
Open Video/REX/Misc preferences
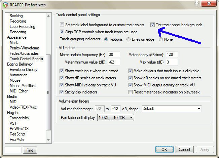(23, 107)
